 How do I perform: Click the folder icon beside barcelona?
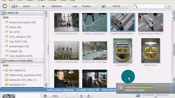point(7,84)
